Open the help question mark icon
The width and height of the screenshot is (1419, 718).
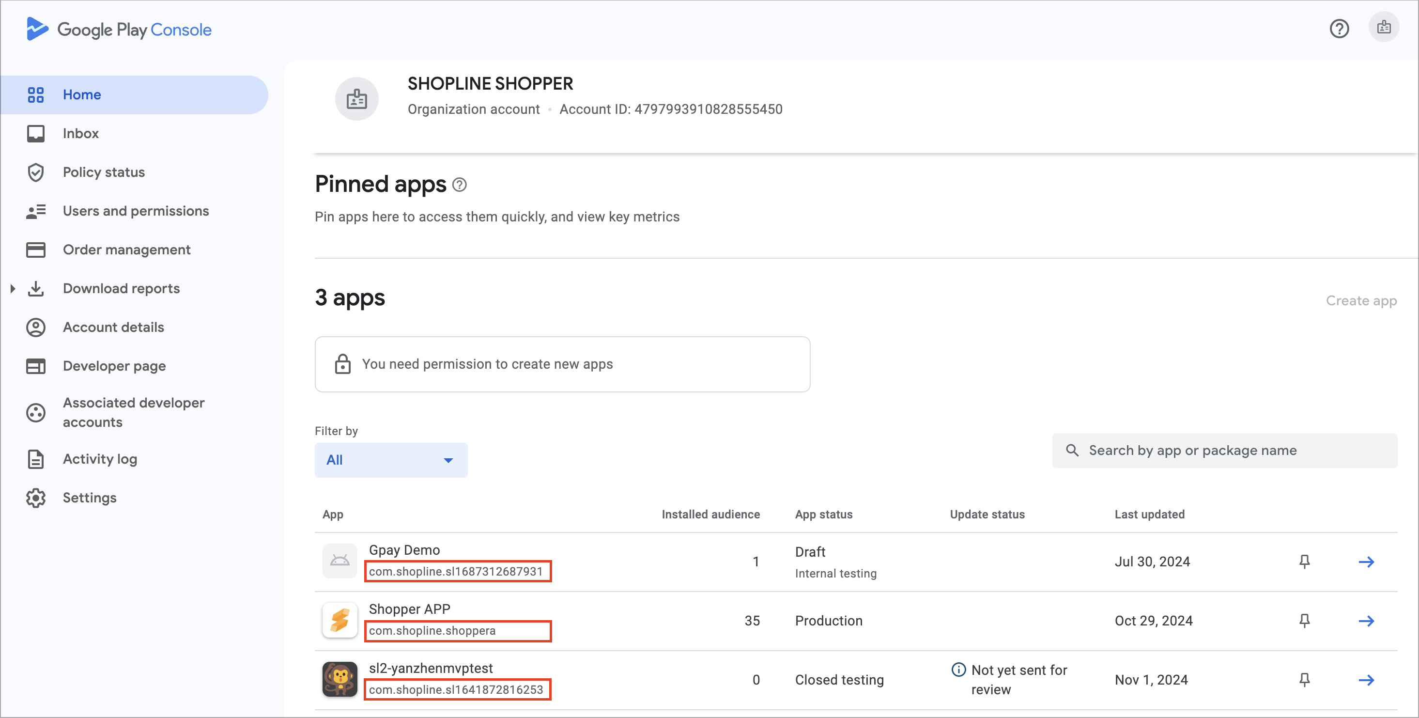coord(1339,29)
